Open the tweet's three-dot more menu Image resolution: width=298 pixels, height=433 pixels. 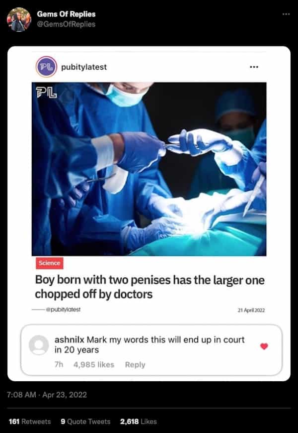(x=286, y=14)
